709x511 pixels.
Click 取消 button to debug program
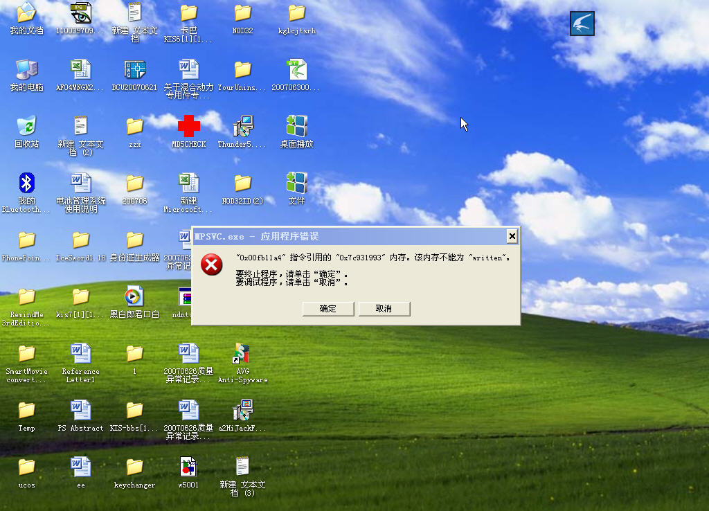[384, 309]
